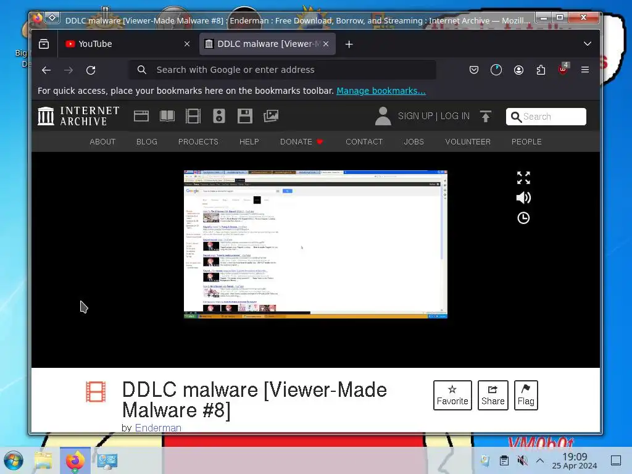The image size is (632, 474).
Task: Open the Save to Pocket icon
Action: 474,70
